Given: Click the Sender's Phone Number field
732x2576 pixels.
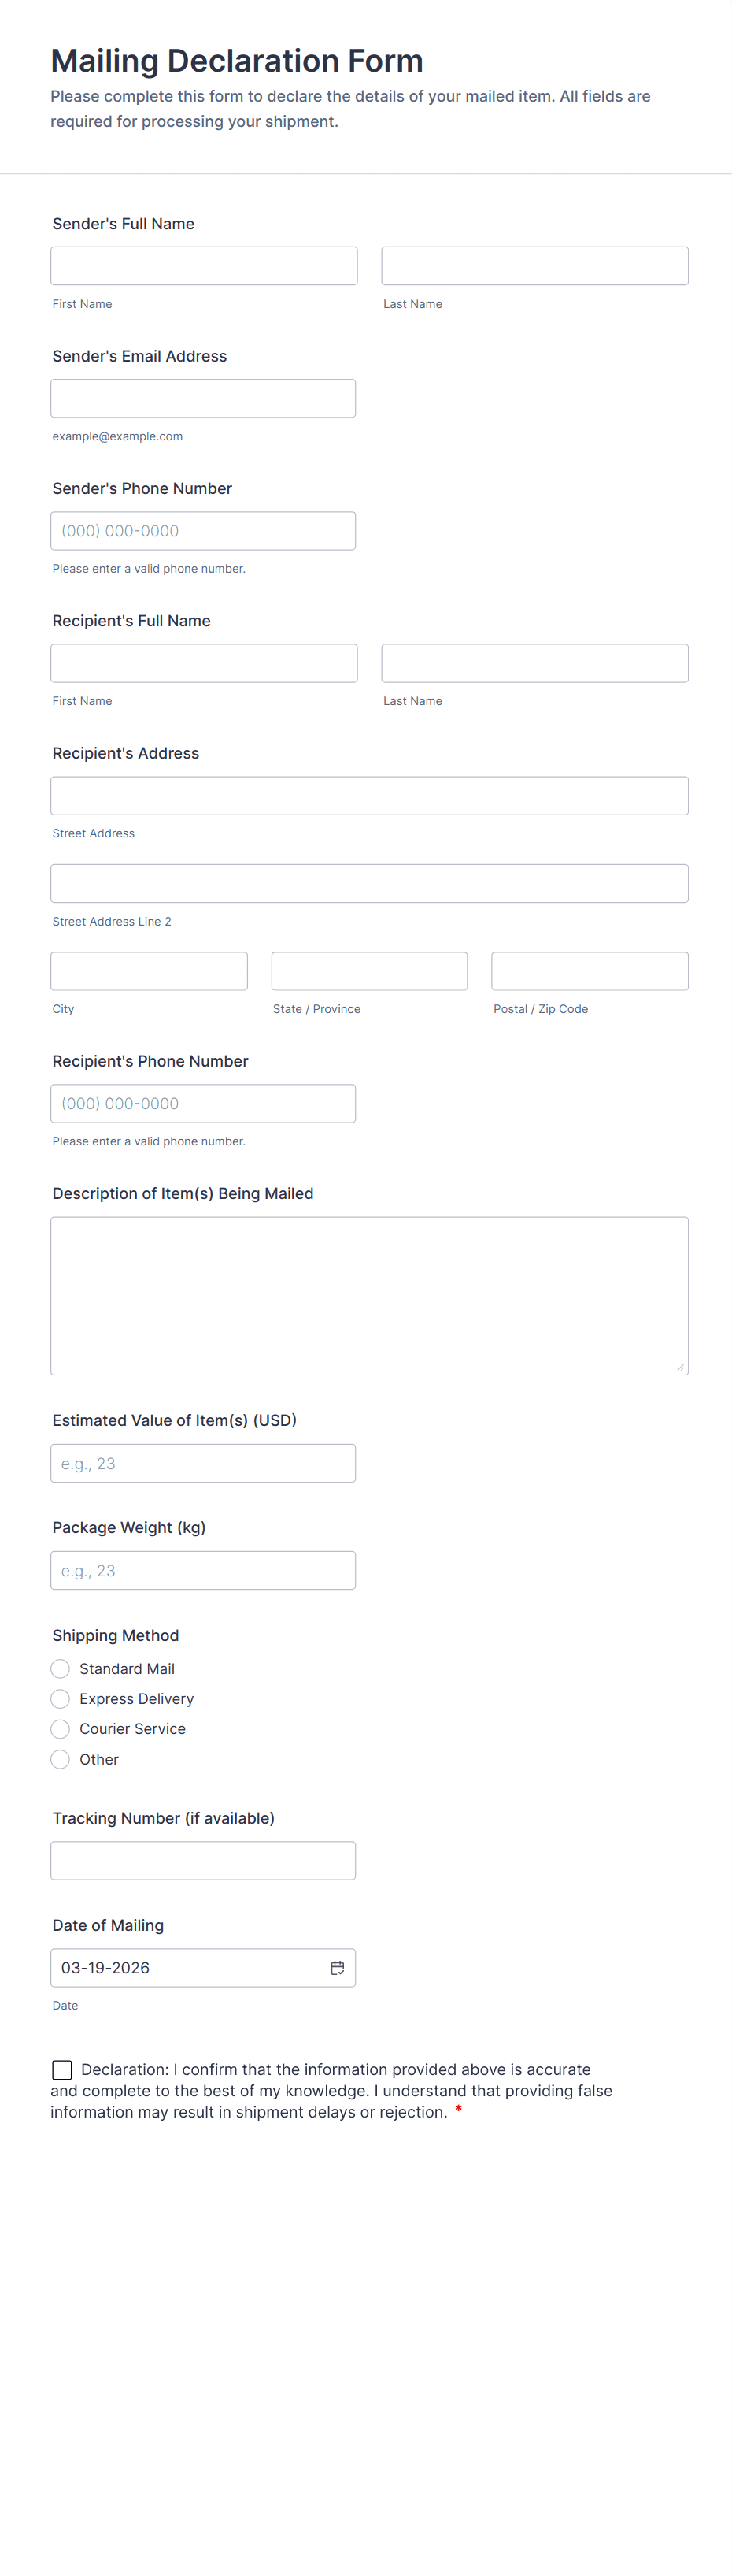Looking at the screenshot, I should pyautogui.click(x=204, y=530).
